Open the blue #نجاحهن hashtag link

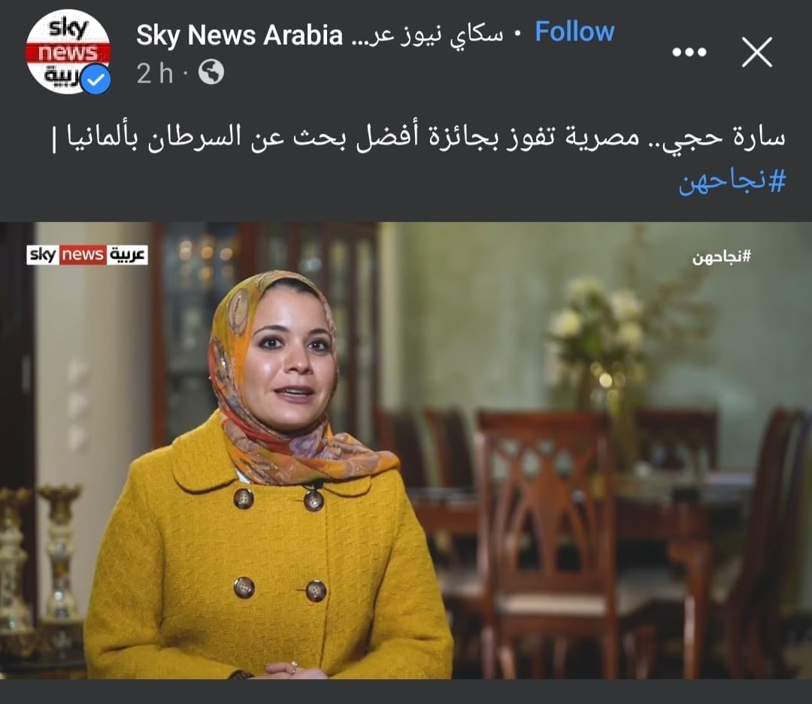click(732, 181)
